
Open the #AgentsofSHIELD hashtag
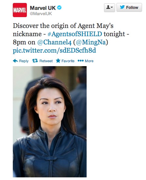(75, 34)
